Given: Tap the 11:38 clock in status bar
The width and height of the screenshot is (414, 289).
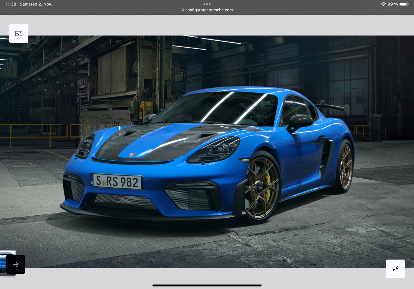Looking at the screenshot, I should (11, 4).
